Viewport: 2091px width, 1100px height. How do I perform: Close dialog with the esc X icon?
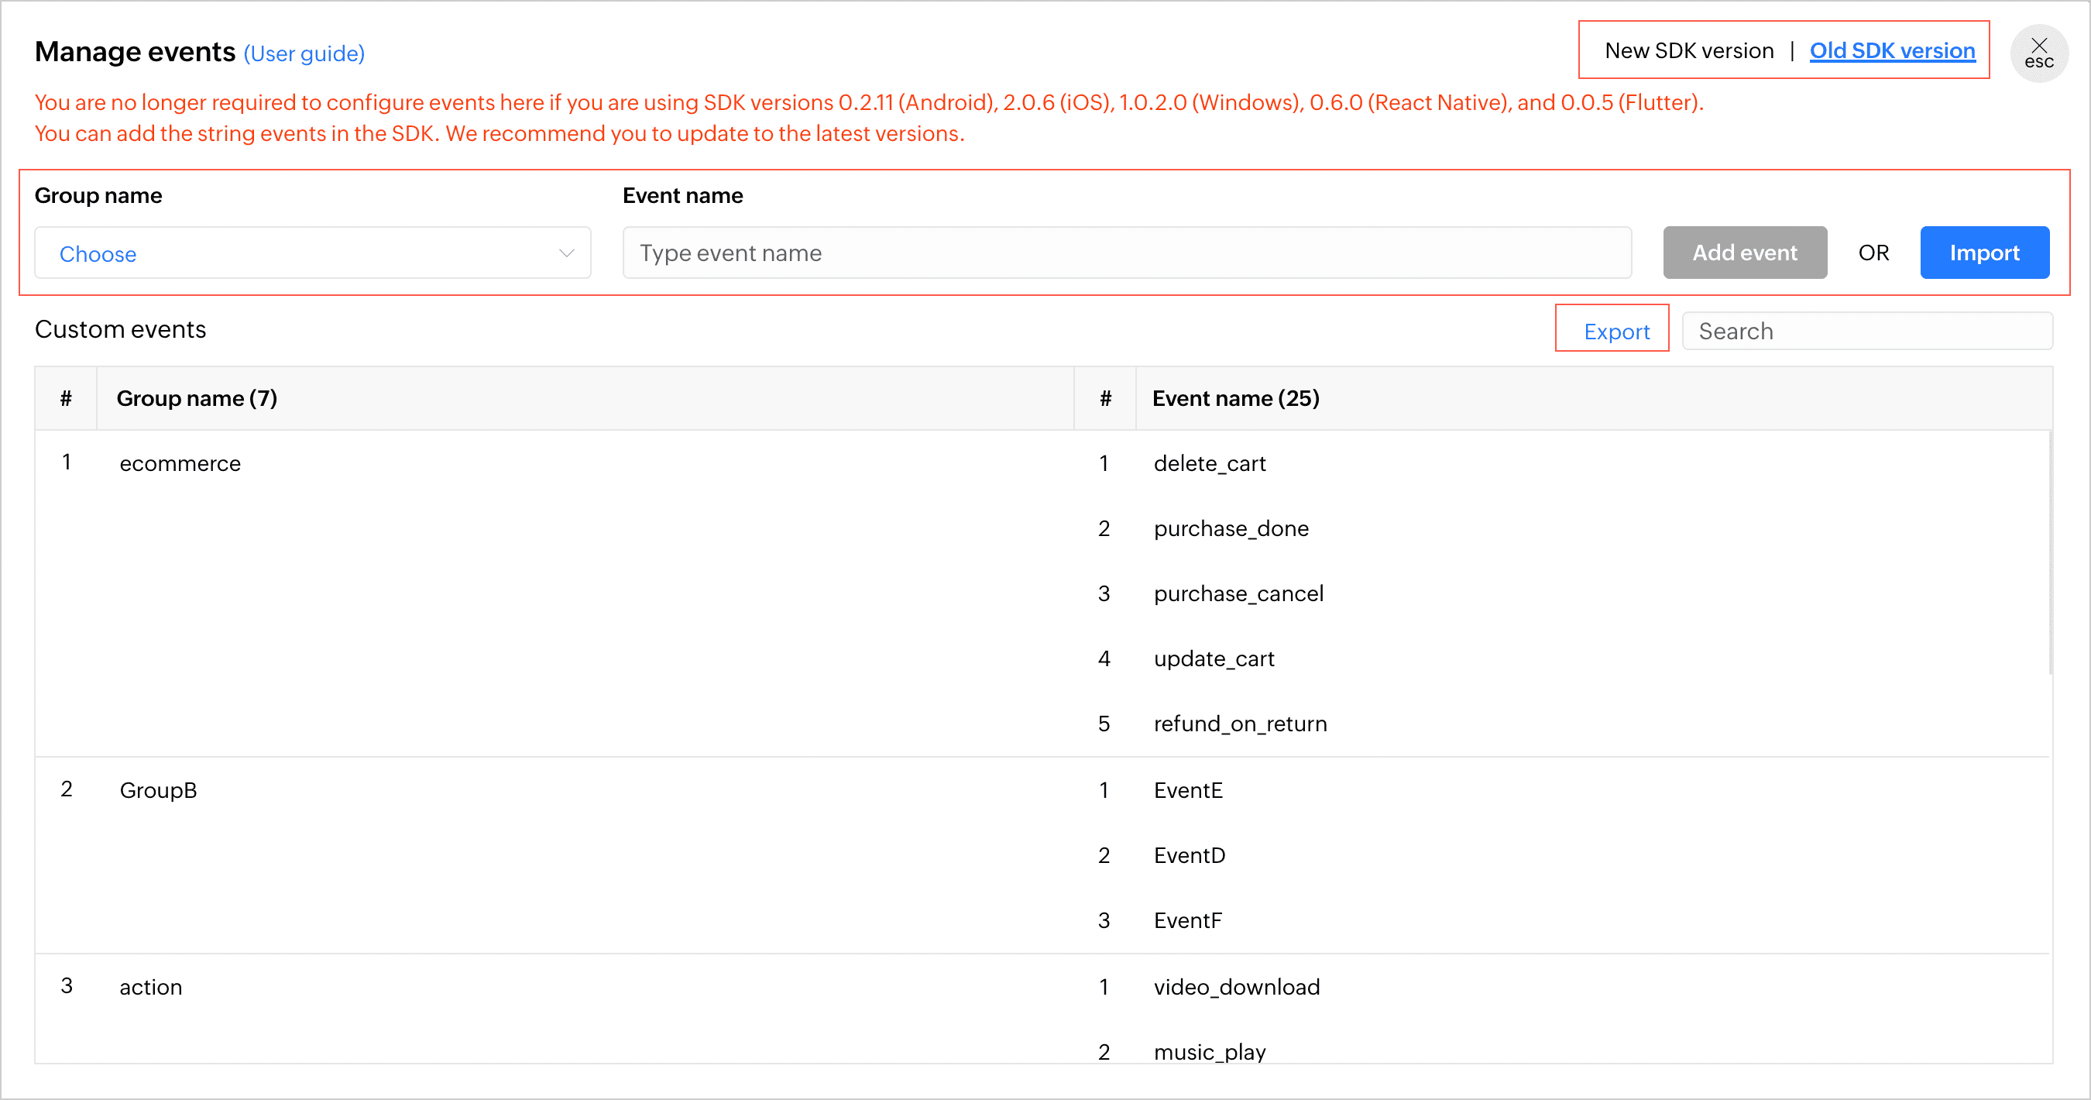pyautogui.click(x=2038, y=52)
